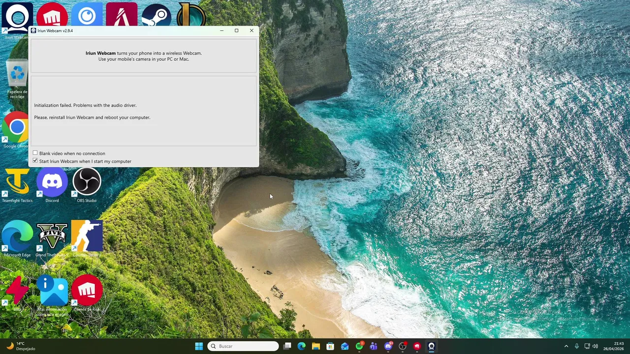The image size is (630, 354).
Task: Open Task View in the taskbar
Action: coord(287,346)
